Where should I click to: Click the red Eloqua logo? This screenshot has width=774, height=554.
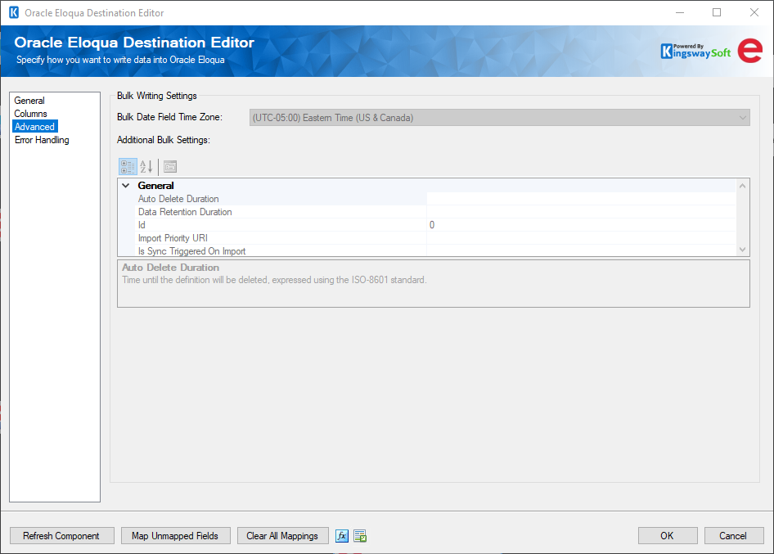coord(750,51)
